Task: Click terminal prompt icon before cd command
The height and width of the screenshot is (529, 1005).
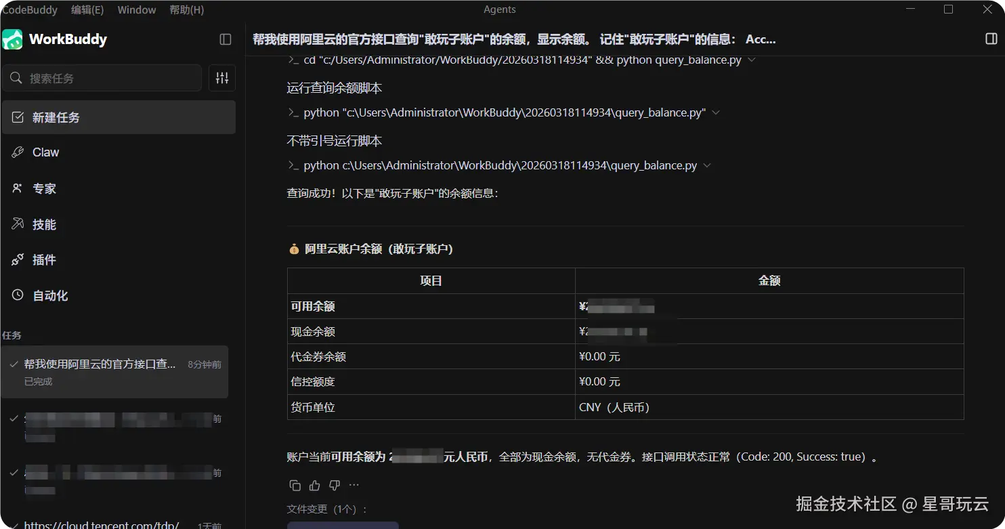Action: [293, 60]
